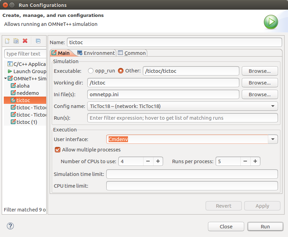Increase Runs per process value
Image resolution: width=288 pixels, height=237 pixels.
[x=255, y=161]
